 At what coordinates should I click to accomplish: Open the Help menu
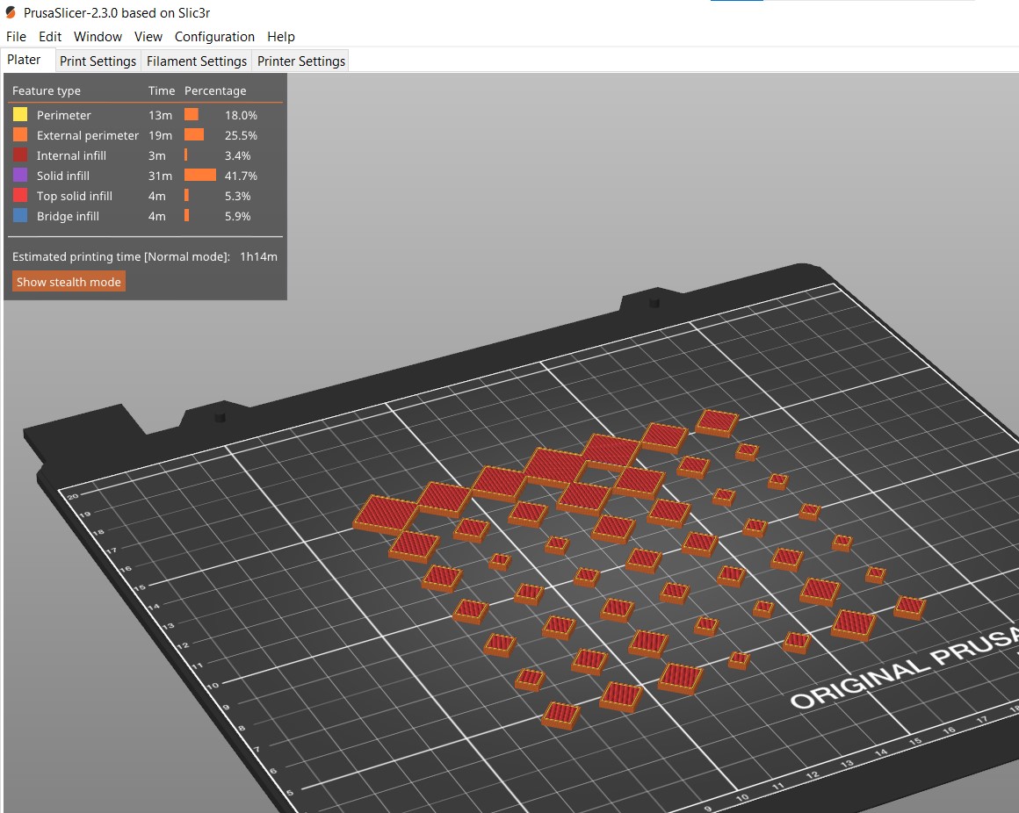click(x=281, y=37)
